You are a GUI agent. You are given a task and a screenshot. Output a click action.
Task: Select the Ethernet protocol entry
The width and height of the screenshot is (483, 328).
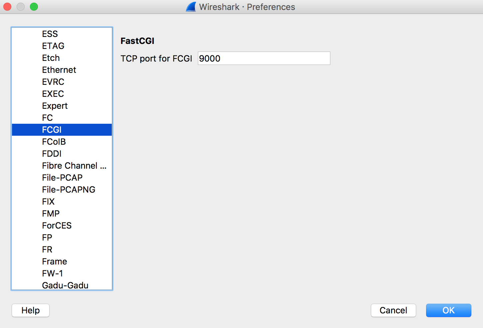point(59,70)
